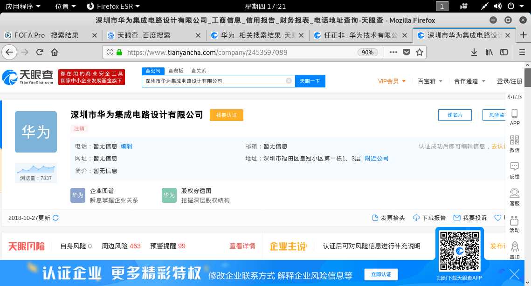Click the 我要认证 button
The width and height of the screenshot is (531, 286).
(226, 115)
